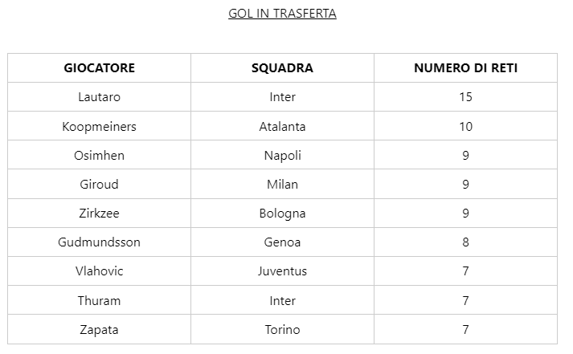
Task: Select the Zapata player cell
Action: pyautogui.click(x=100, y=329)
